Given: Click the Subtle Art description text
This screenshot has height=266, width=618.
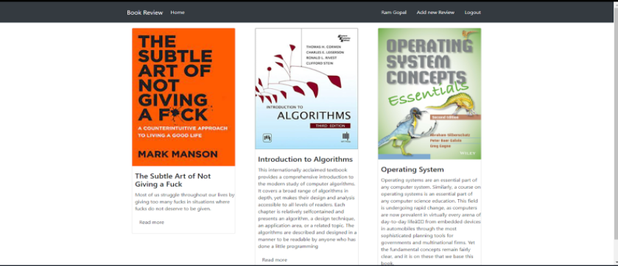Looking at the screenshot, I should tap(184, 201).
